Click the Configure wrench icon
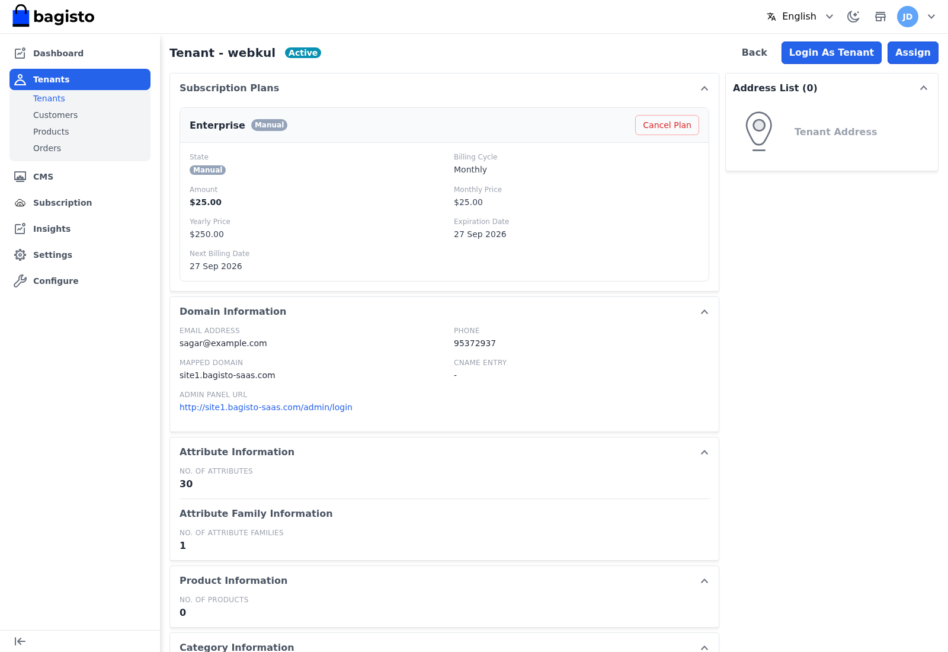 pyautogui.click(x=20, y=281)
